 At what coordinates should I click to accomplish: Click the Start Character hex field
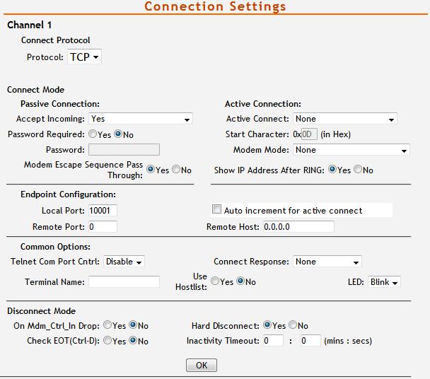[x=309, y=134]
